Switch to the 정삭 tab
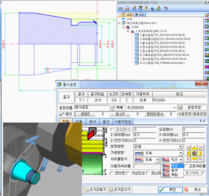The image size is (209, 196). [92, 122]
